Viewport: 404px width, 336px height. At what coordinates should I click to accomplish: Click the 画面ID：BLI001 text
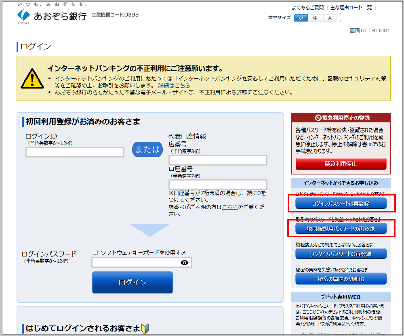[370, 31]
